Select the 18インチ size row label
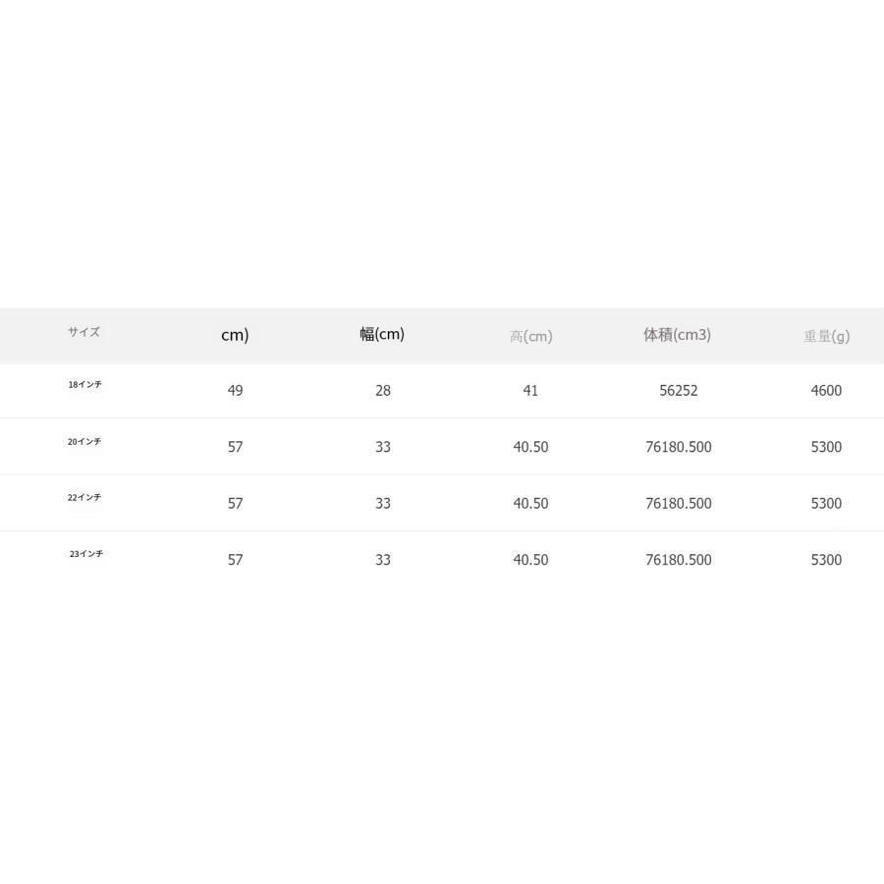 click(85, 384)
